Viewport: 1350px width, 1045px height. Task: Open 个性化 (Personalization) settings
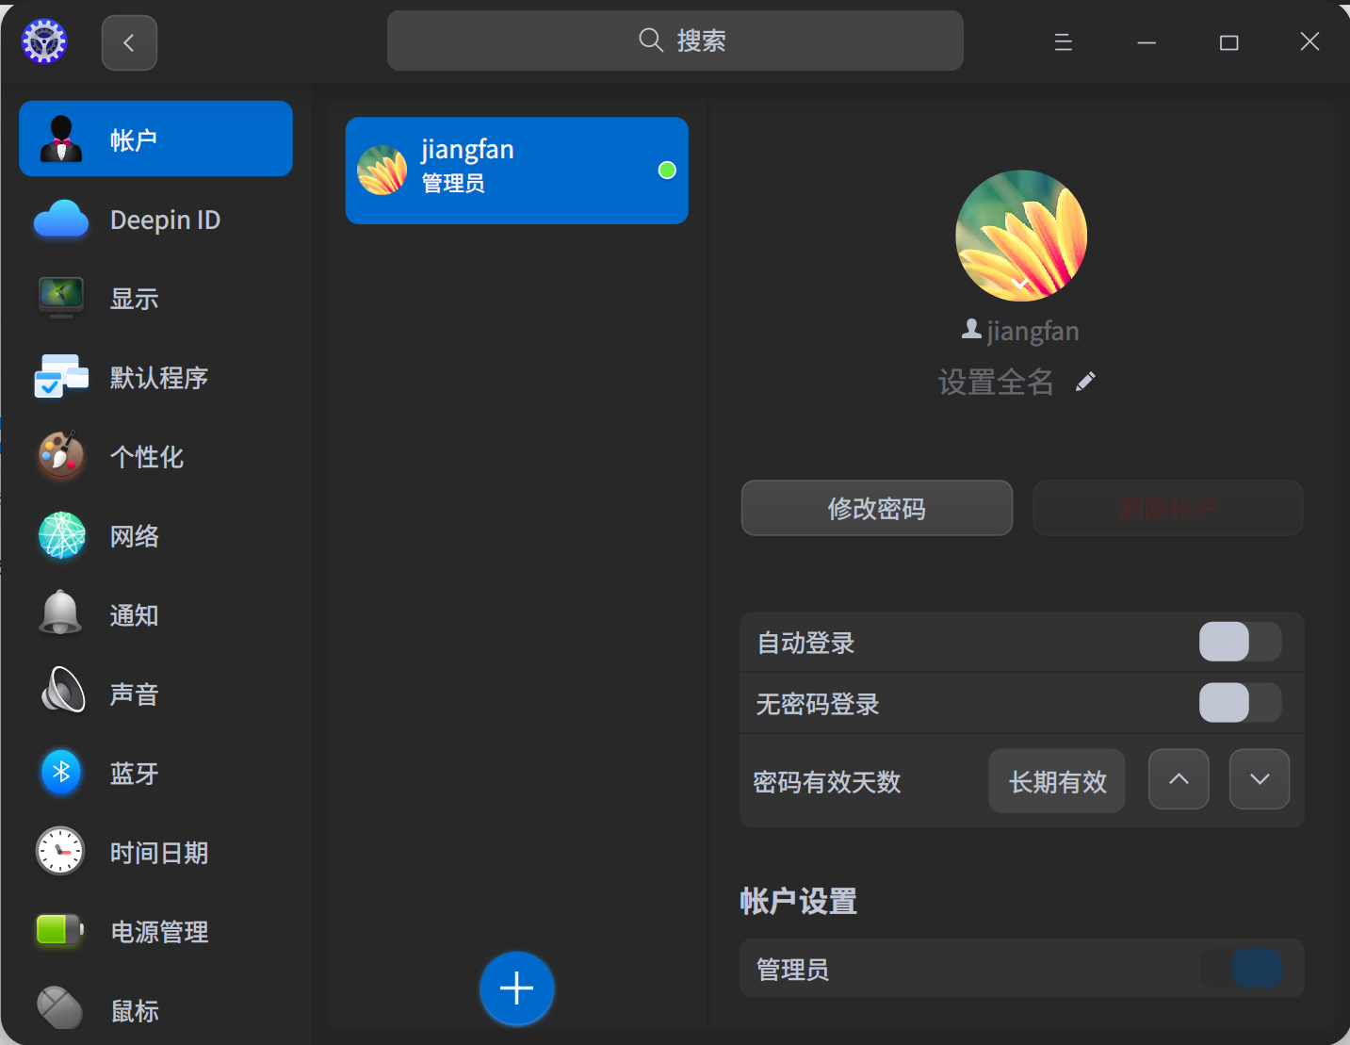146,456
